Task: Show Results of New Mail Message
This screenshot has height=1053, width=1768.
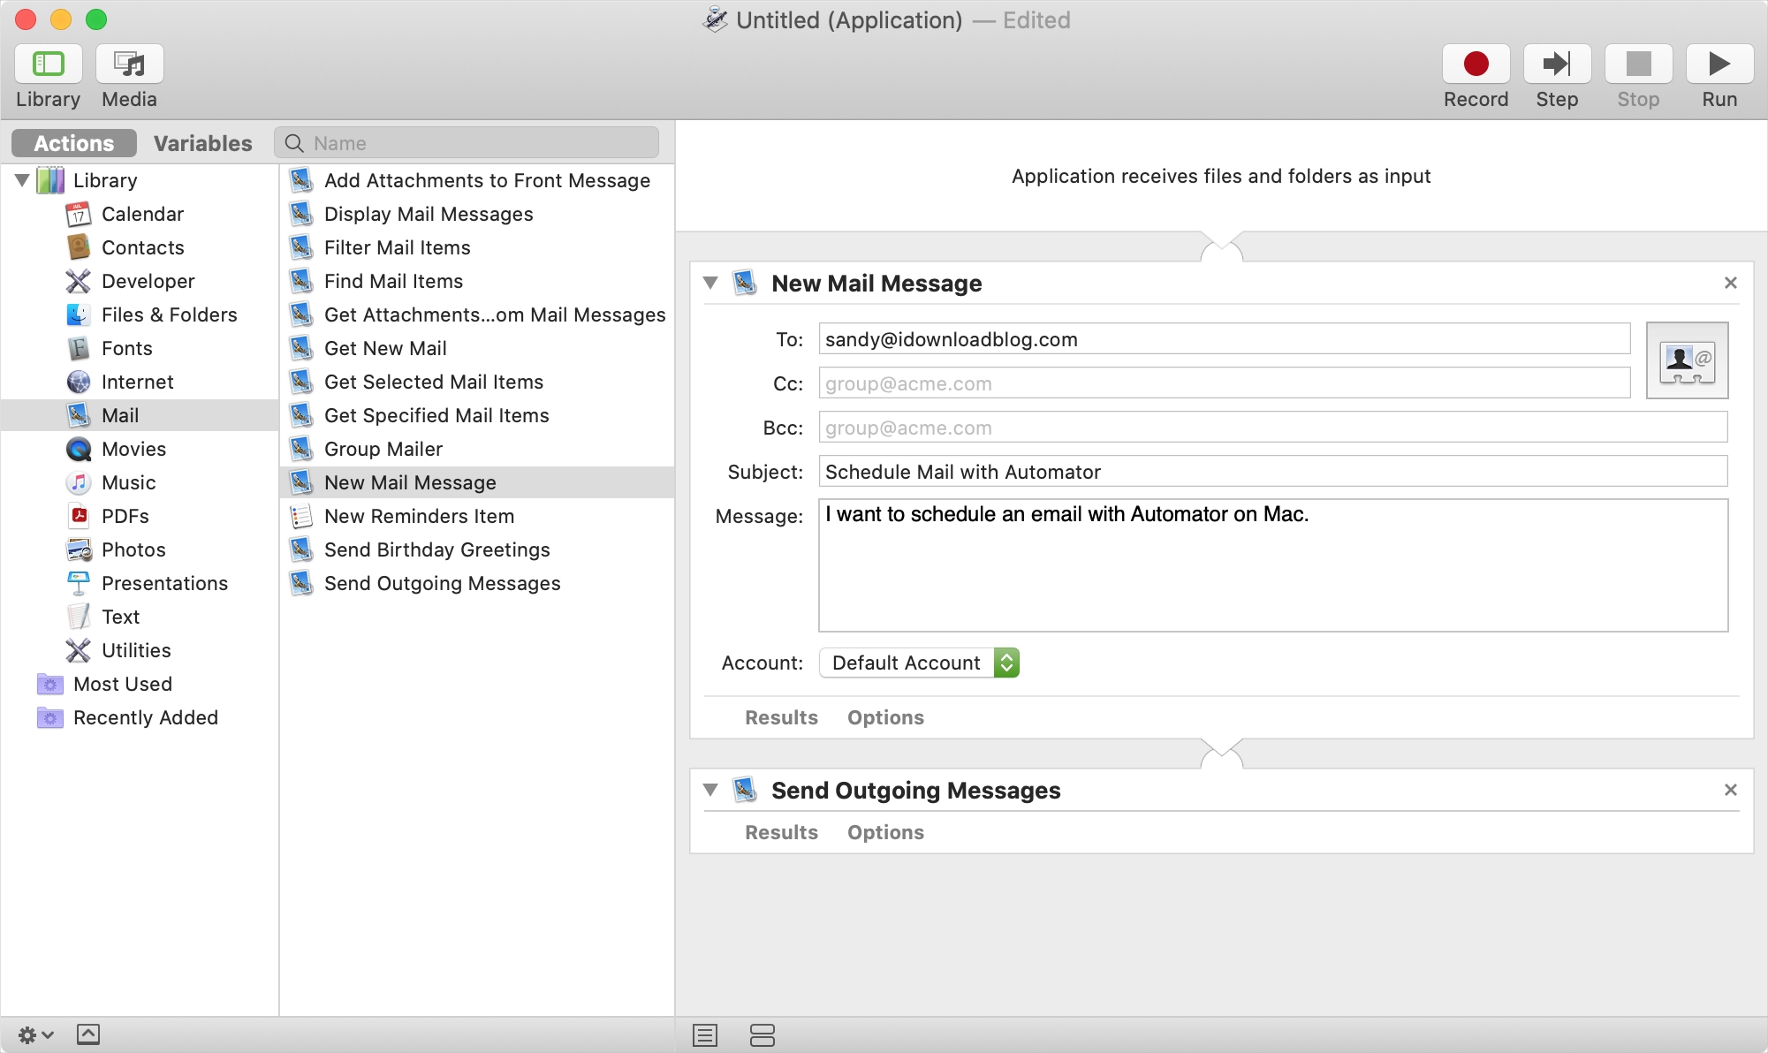Action: click(x=781, y=717)
